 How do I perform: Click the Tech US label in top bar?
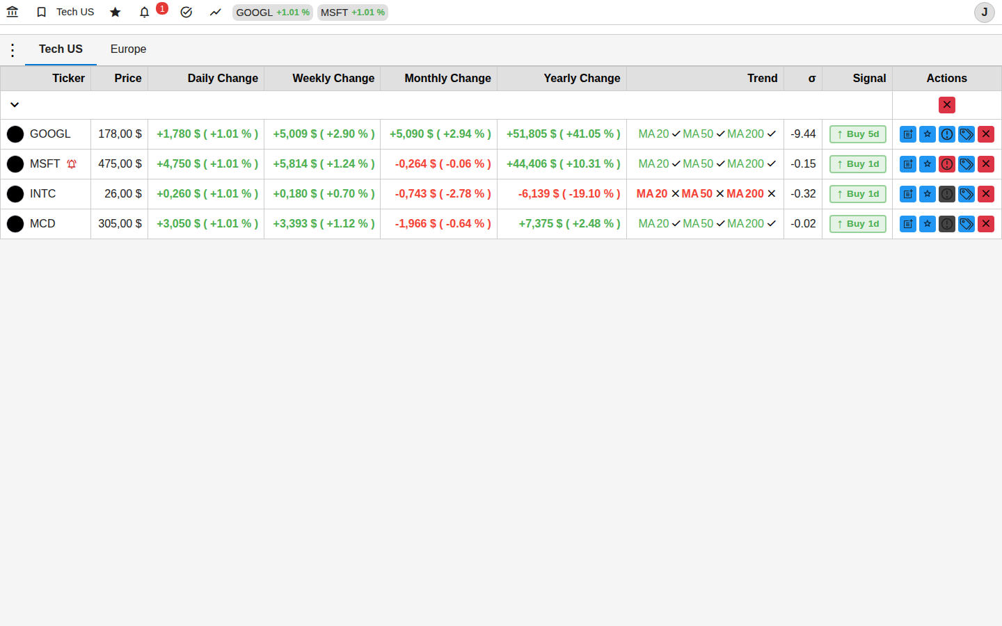coord(75,12)
